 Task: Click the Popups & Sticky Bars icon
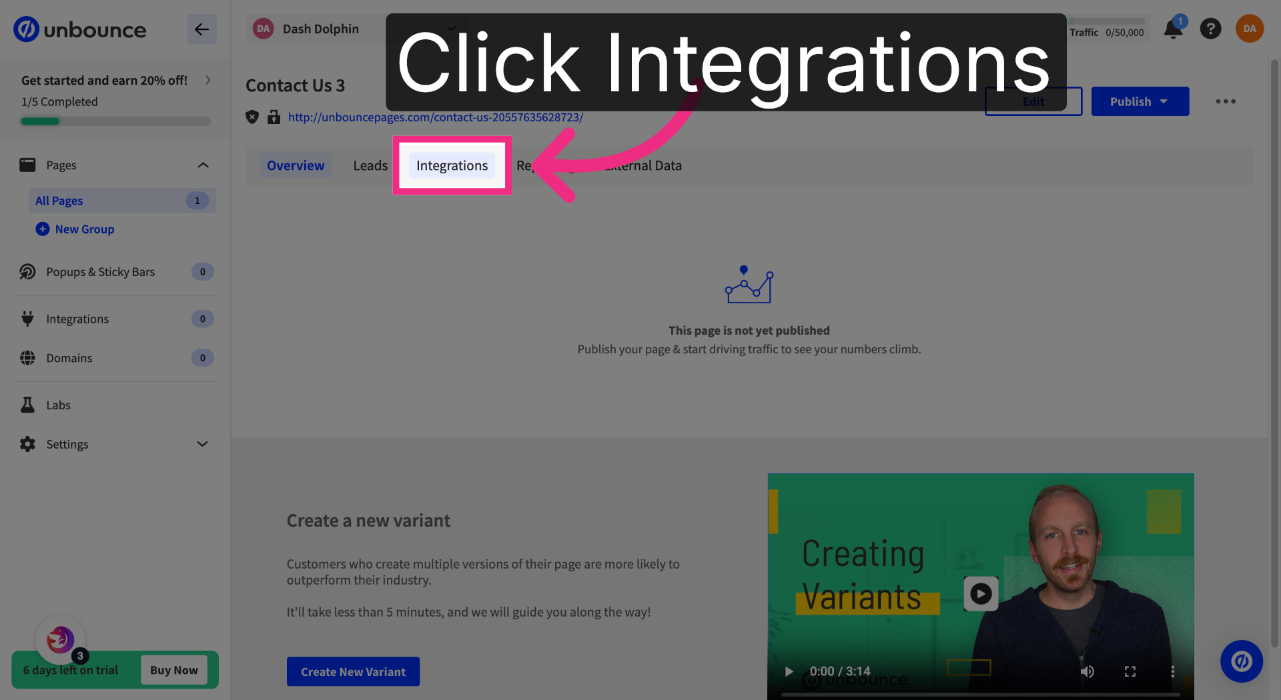(x=27, y=271)
